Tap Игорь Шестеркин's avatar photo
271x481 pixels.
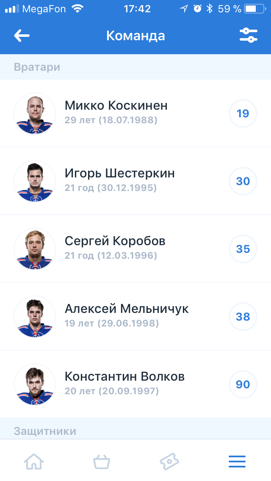[x=35, y=181]
